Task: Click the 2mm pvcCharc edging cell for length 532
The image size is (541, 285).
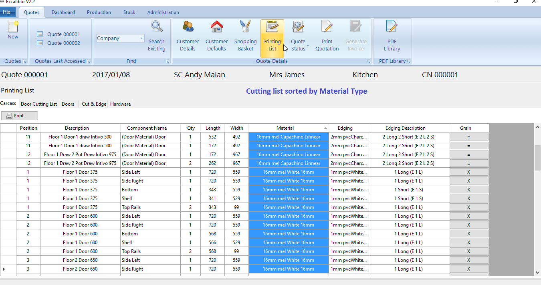Action: pyautogui.click(x=349, y=137)
